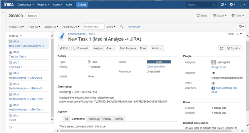Select issue MA-1 Ticket
The height and width of the screenshot is (133, 249).
pyautogui.click(x=28, y=118)
